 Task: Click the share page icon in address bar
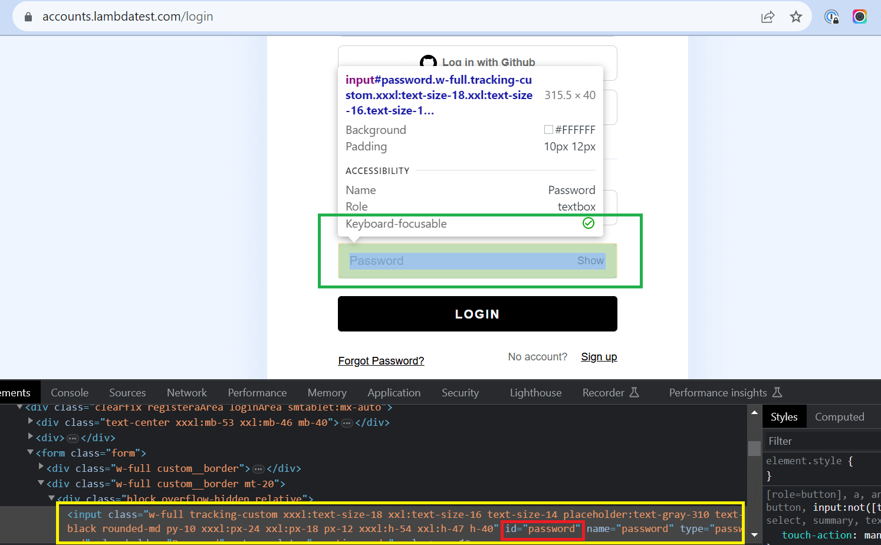click(x=767, y=17)
